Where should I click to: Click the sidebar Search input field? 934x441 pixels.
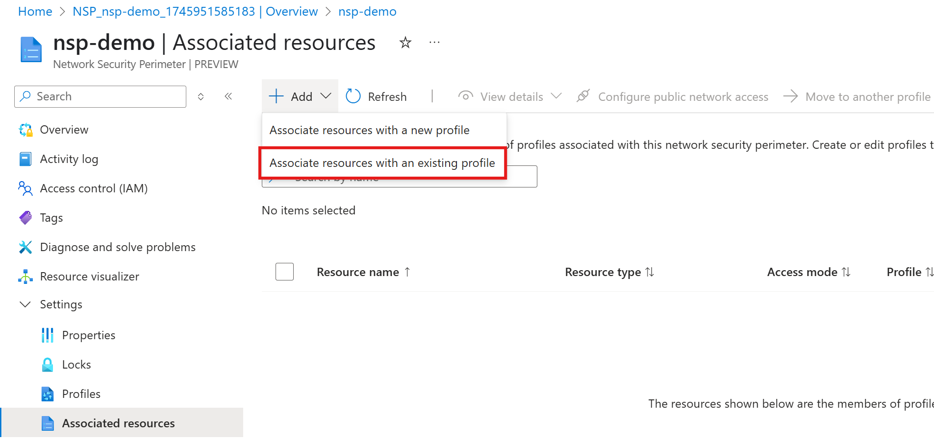pos(101,96)
